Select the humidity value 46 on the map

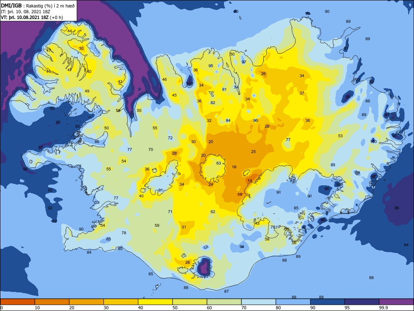coord(164,79)
